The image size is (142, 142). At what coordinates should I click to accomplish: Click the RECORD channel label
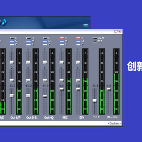coord(112,117)
